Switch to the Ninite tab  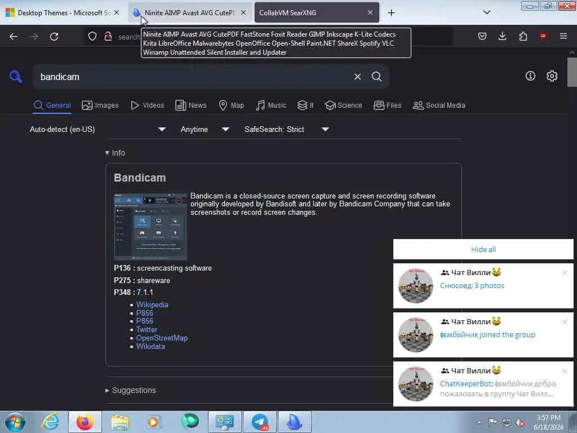[189, 12]
